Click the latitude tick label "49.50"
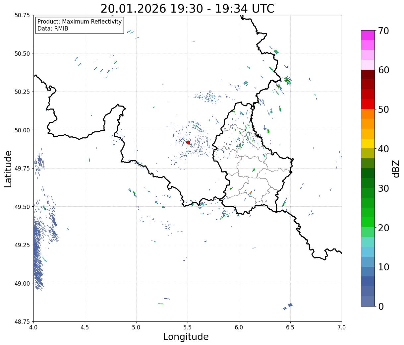Viewport: 404px width, 345px height. [x=22, y=207]
